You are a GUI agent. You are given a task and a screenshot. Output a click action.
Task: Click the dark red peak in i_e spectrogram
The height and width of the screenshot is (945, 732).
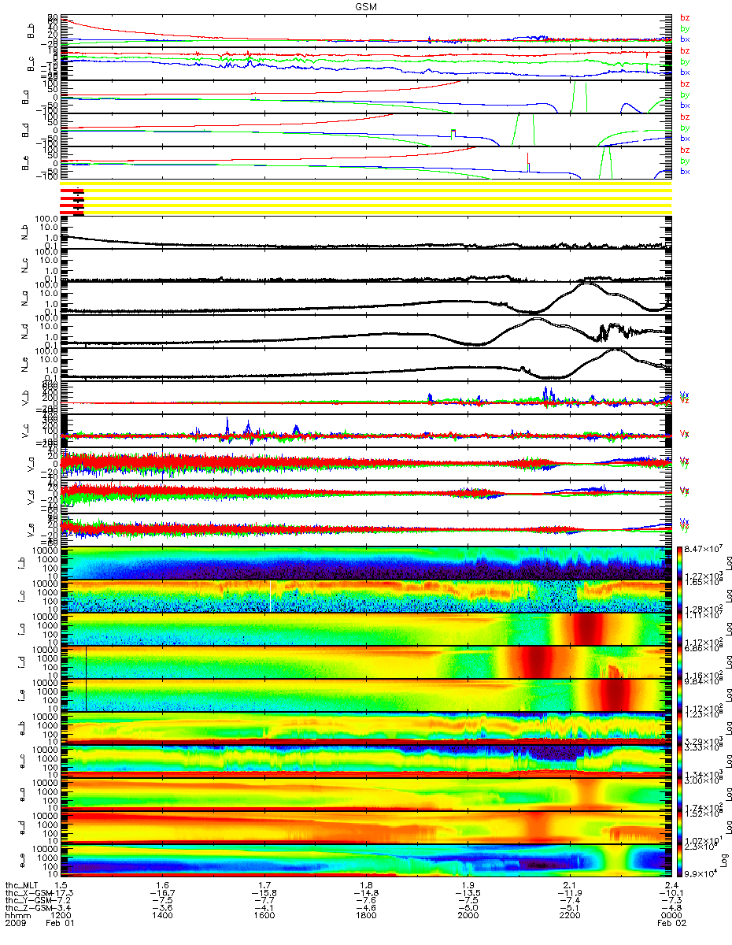616,695
